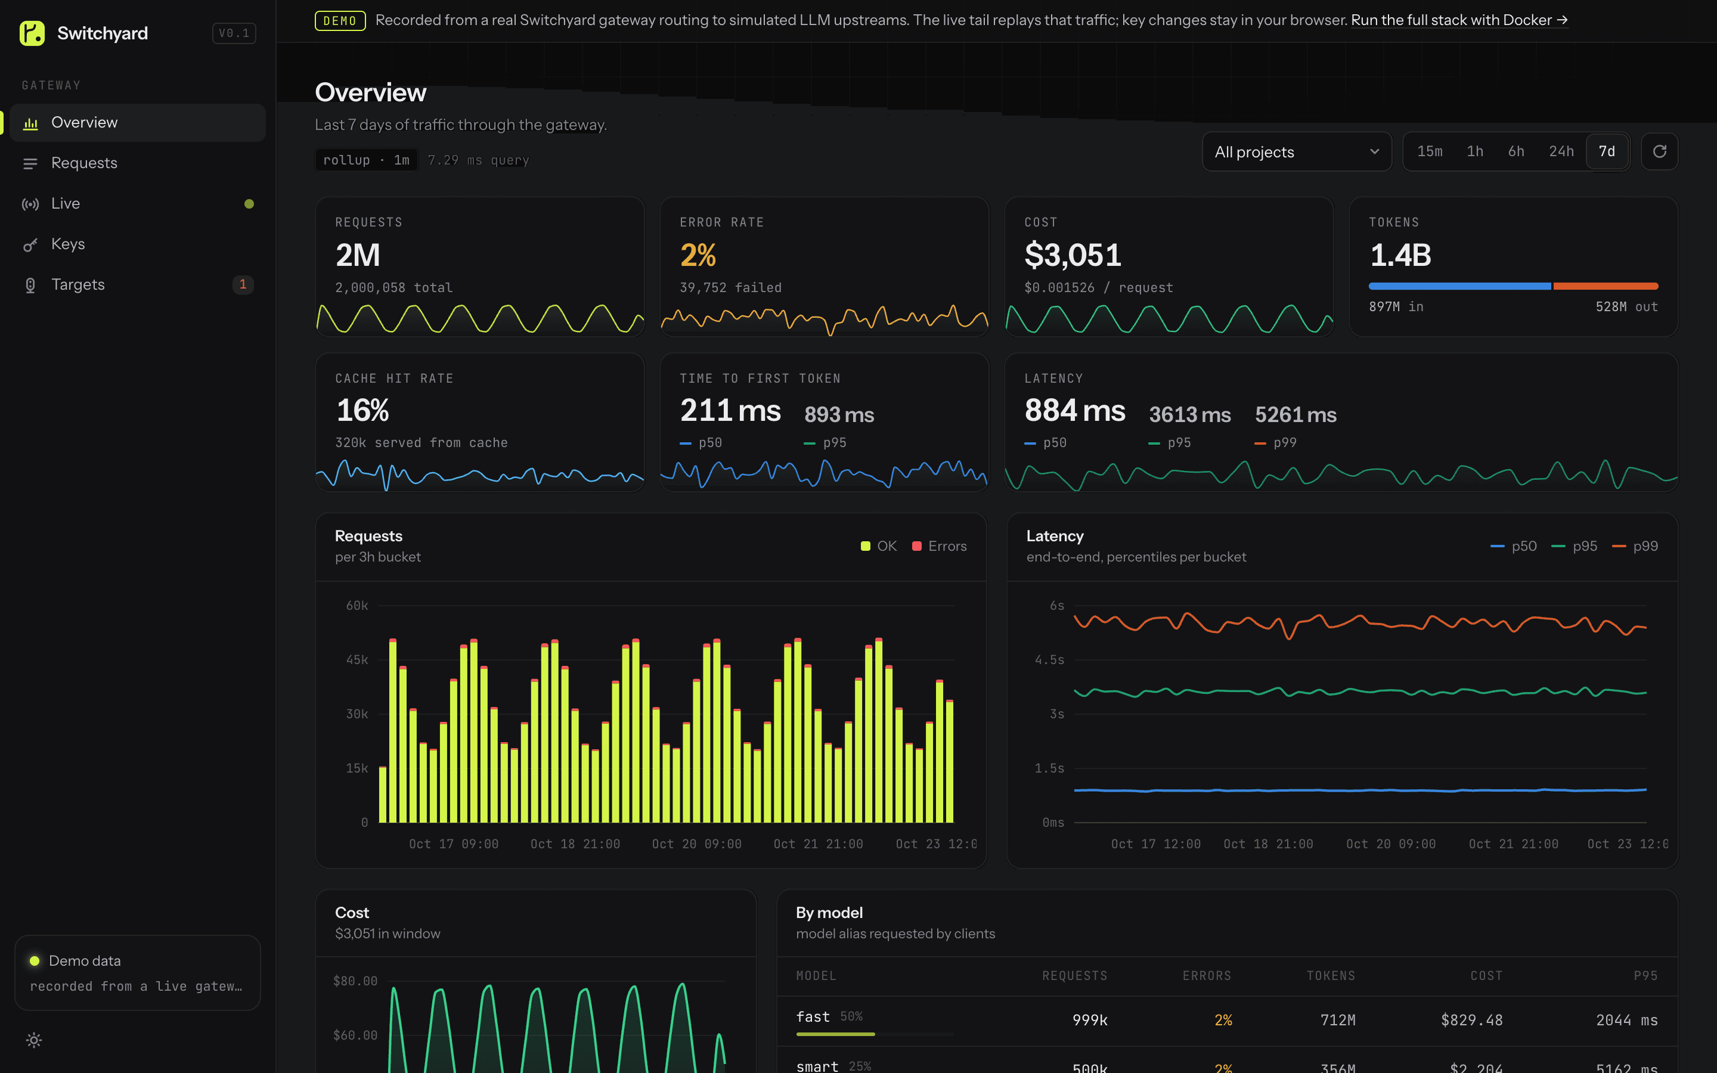The width and height of the screenshot is (1717, 1073).
Task: Click the Targets icon in sidebar
Action: point(30,286)
